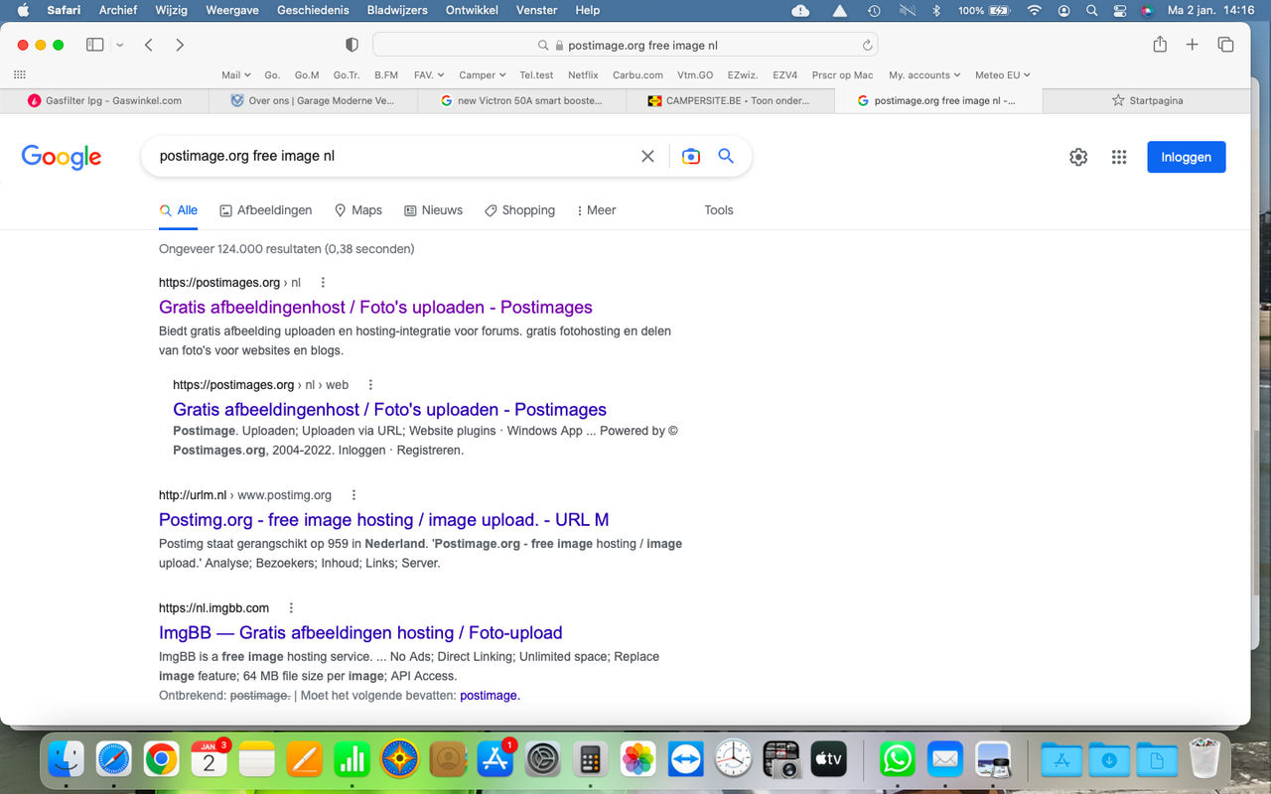1271x794 pixels.
Task: Click the Safari share icon
Action: tap(1159, 45)
